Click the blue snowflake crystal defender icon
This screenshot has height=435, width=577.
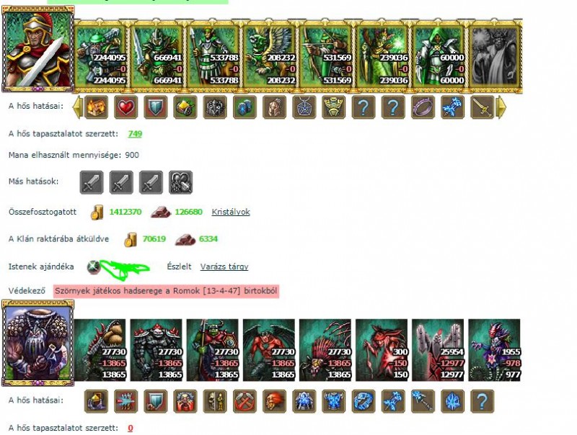point(453,401)
